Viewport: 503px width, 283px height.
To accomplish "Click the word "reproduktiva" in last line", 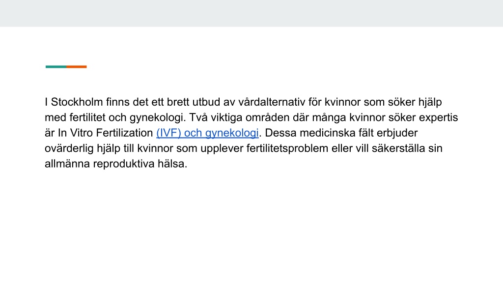I will [123, 164].
